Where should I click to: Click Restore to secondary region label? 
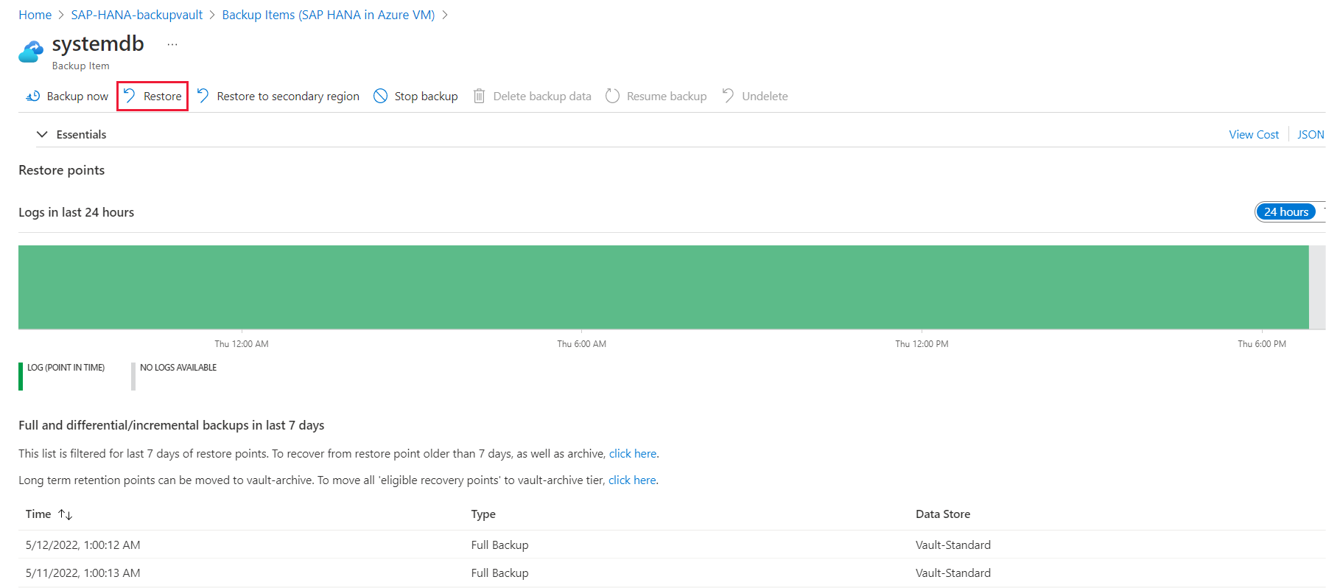[x=288, y=97]
